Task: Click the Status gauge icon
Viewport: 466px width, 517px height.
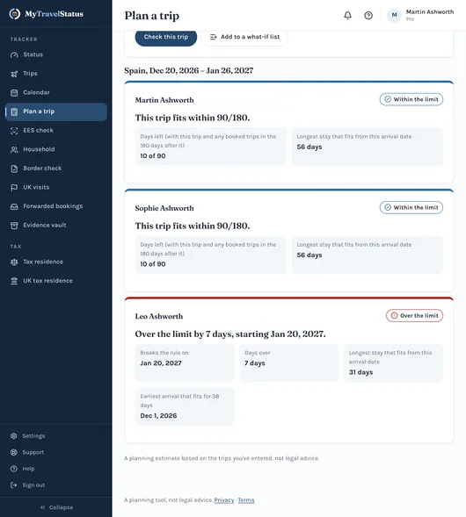Action: (x=14, y=54)
